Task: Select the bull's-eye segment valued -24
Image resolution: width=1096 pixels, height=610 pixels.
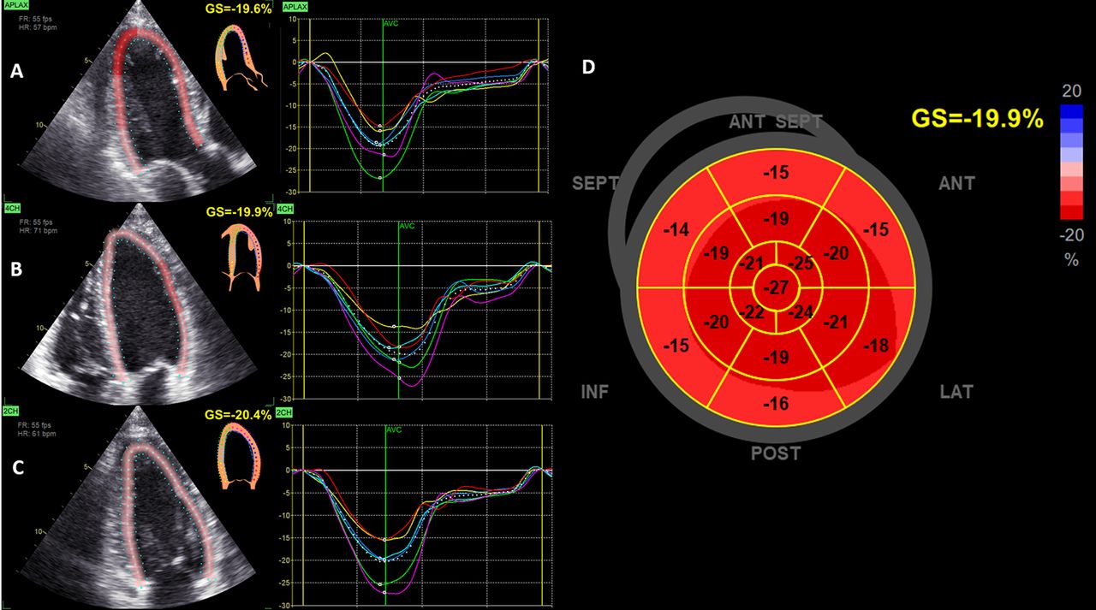Action: coord(801,311)
